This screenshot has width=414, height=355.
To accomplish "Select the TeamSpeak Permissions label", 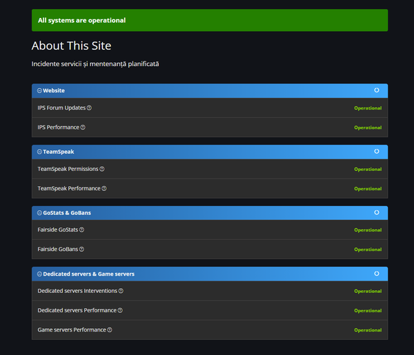I will click(68, 169).
